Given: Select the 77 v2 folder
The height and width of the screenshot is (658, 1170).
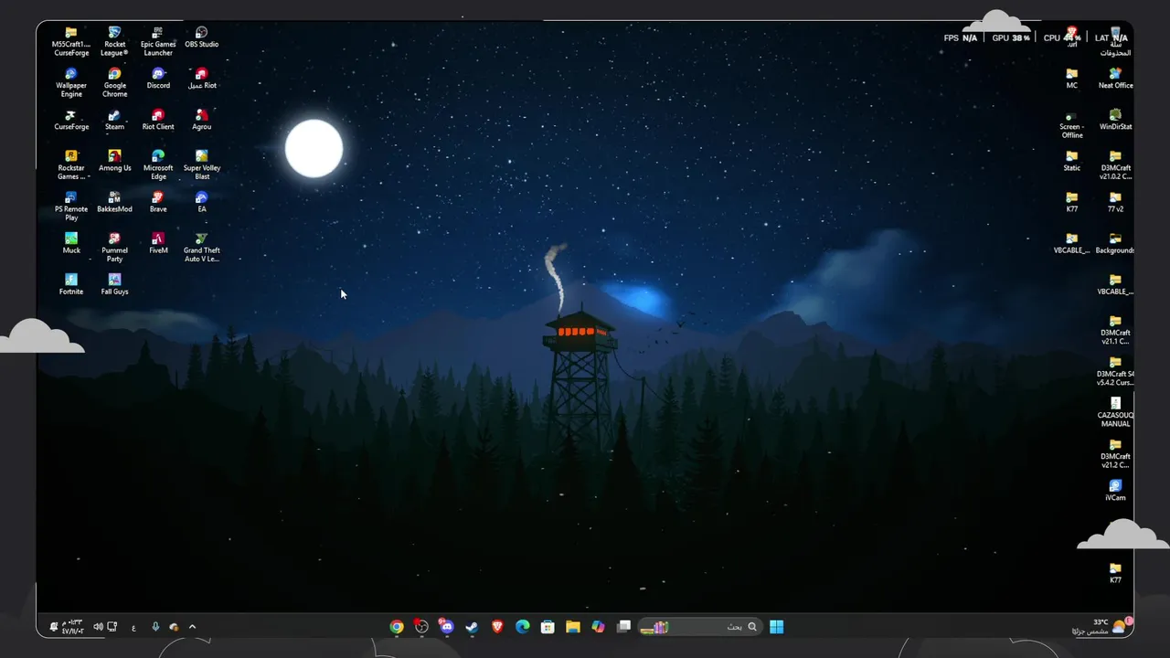Looking at the screenshot, I should (x=1115, y=202).
